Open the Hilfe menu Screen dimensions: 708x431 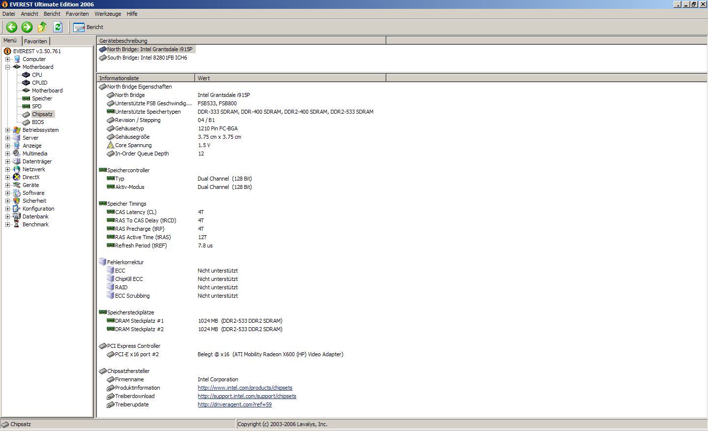[x=132, y=14]
